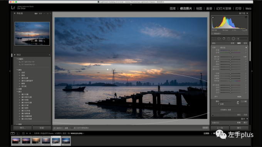The width and height of the screenshot is (262, 147).
Task: Select the spot removal tool icon
Action: [219, 39]
